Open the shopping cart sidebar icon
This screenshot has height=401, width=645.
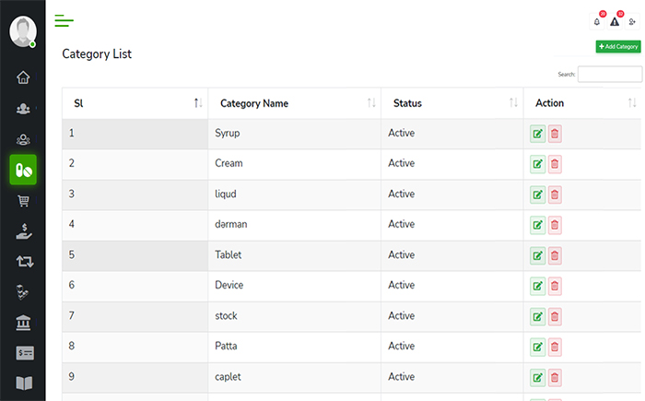click(x=23, y=200)
